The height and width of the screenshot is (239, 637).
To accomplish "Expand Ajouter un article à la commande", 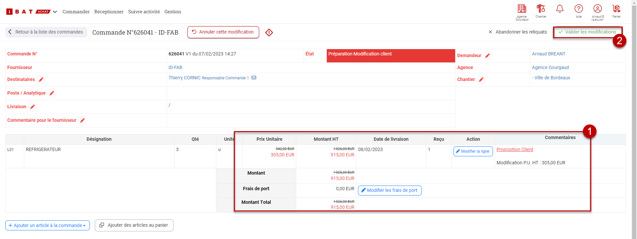I will coord(47,225).
